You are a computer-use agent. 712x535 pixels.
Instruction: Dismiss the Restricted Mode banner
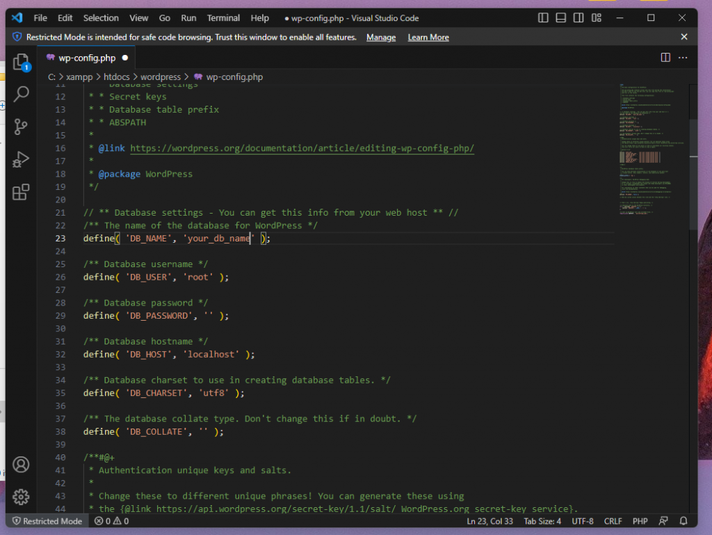click(684, 37)
